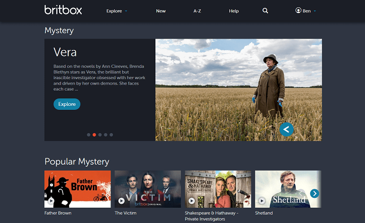Image resolution: width=365 pixels, height=223 pixels.
Task: Open the Ben account menu
Action: [x=307, y=11]
